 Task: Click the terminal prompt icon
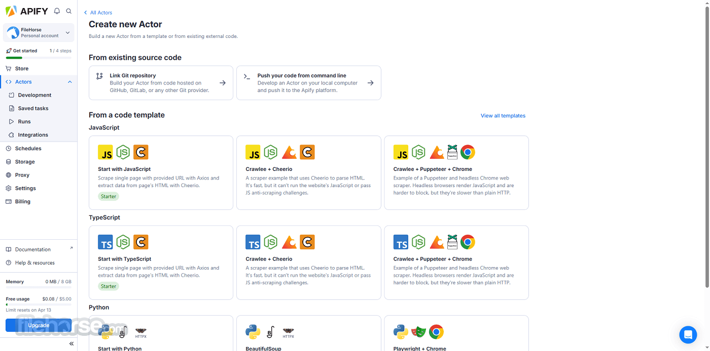(247, 76)
